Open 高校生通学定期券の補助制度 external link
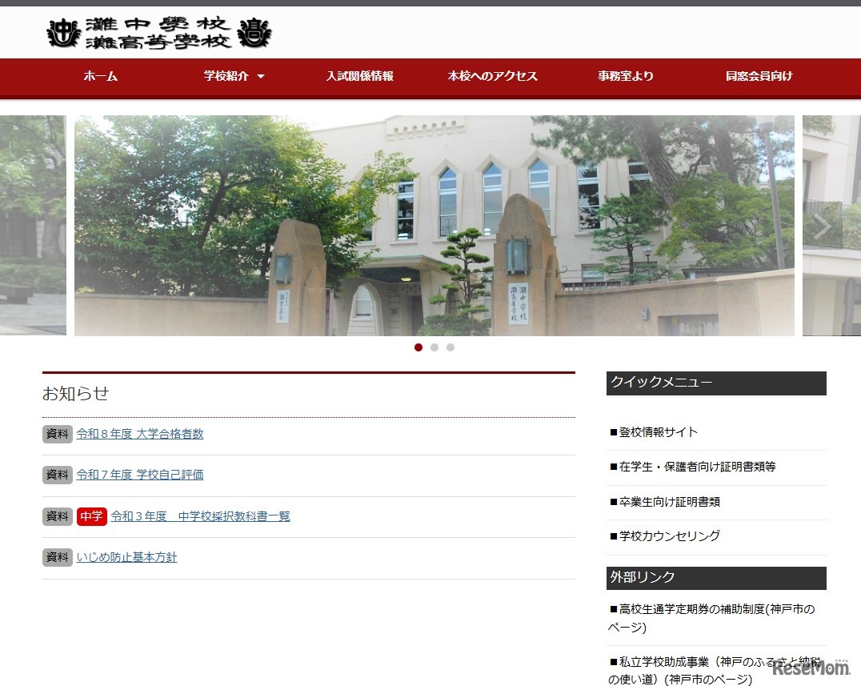 (711, 618)
